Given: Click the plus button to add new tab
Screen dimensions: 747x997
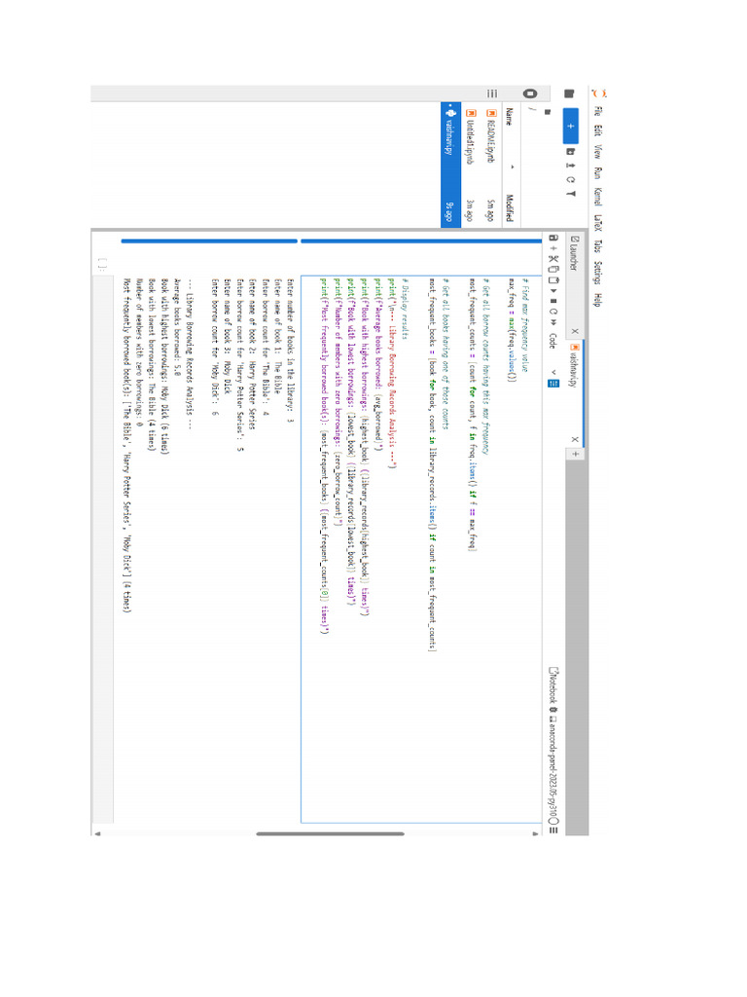Looking at the screenshot, I should pos(575,454).
